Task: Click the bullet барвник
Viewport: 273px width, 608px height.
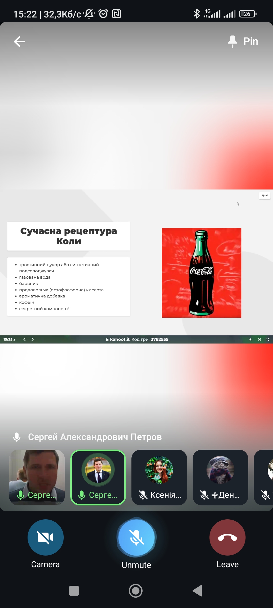Action: pos(29,283)
